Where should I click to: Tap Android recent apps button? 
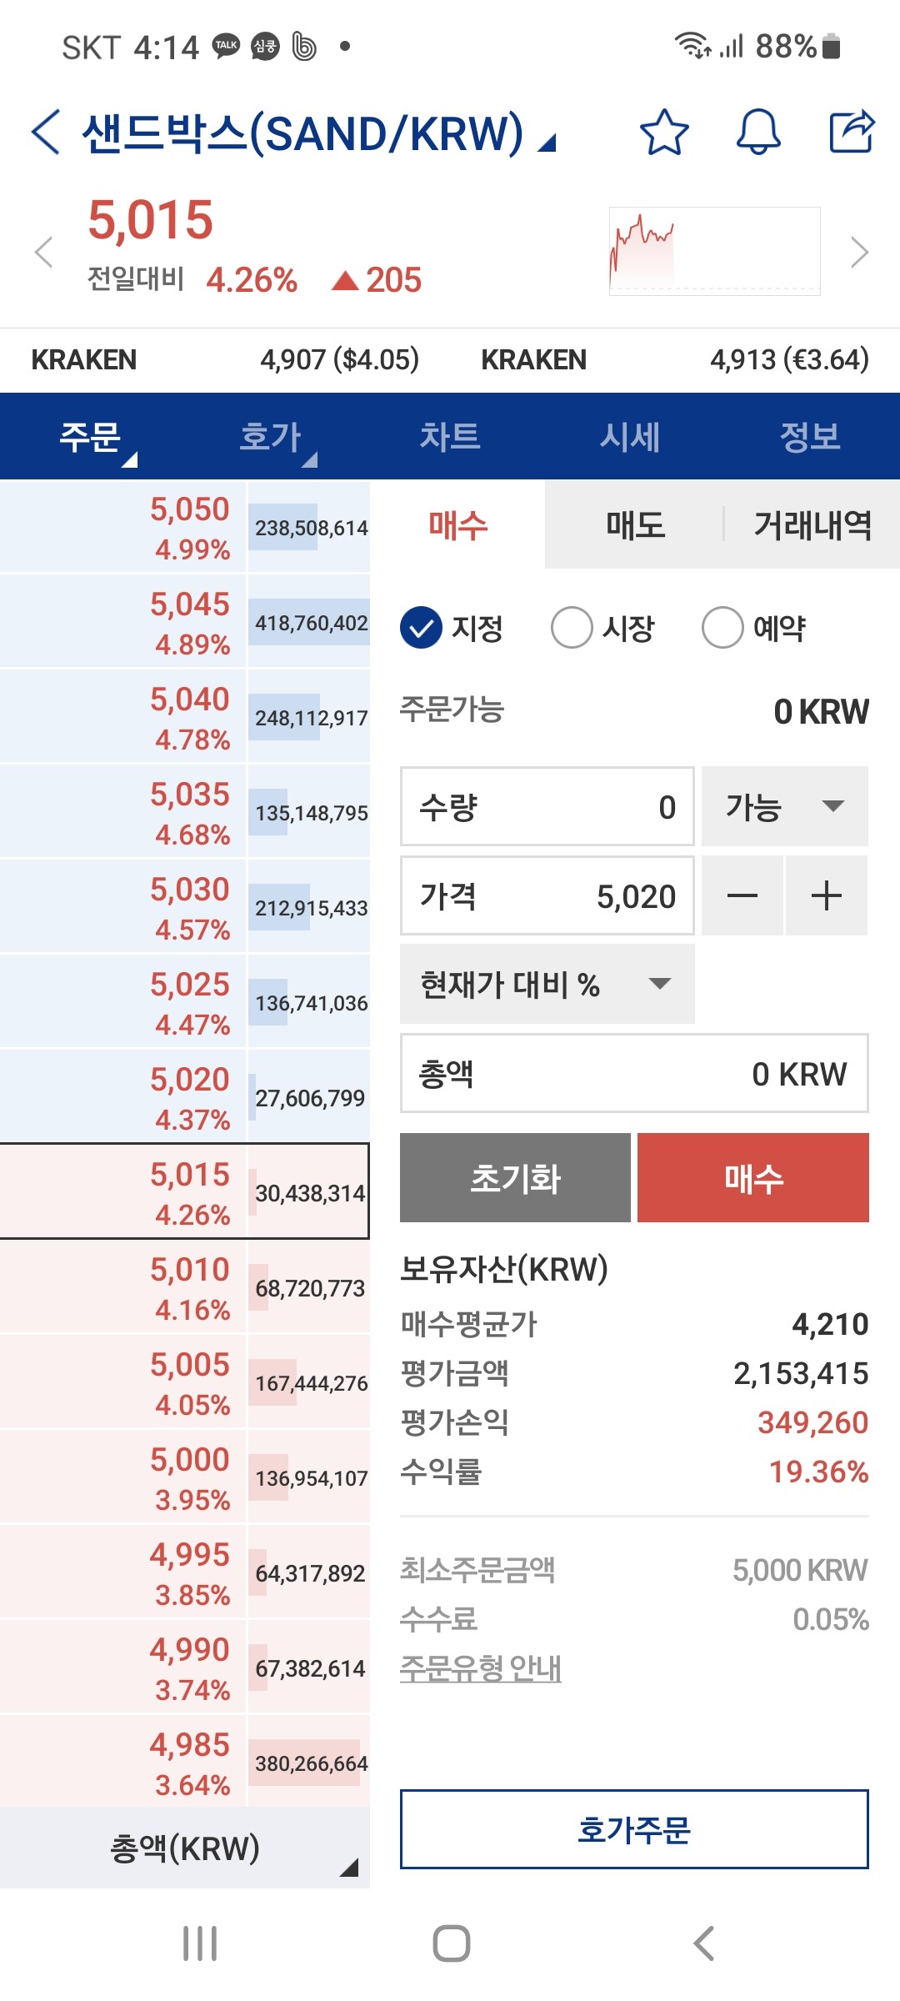coord(200,1943)
